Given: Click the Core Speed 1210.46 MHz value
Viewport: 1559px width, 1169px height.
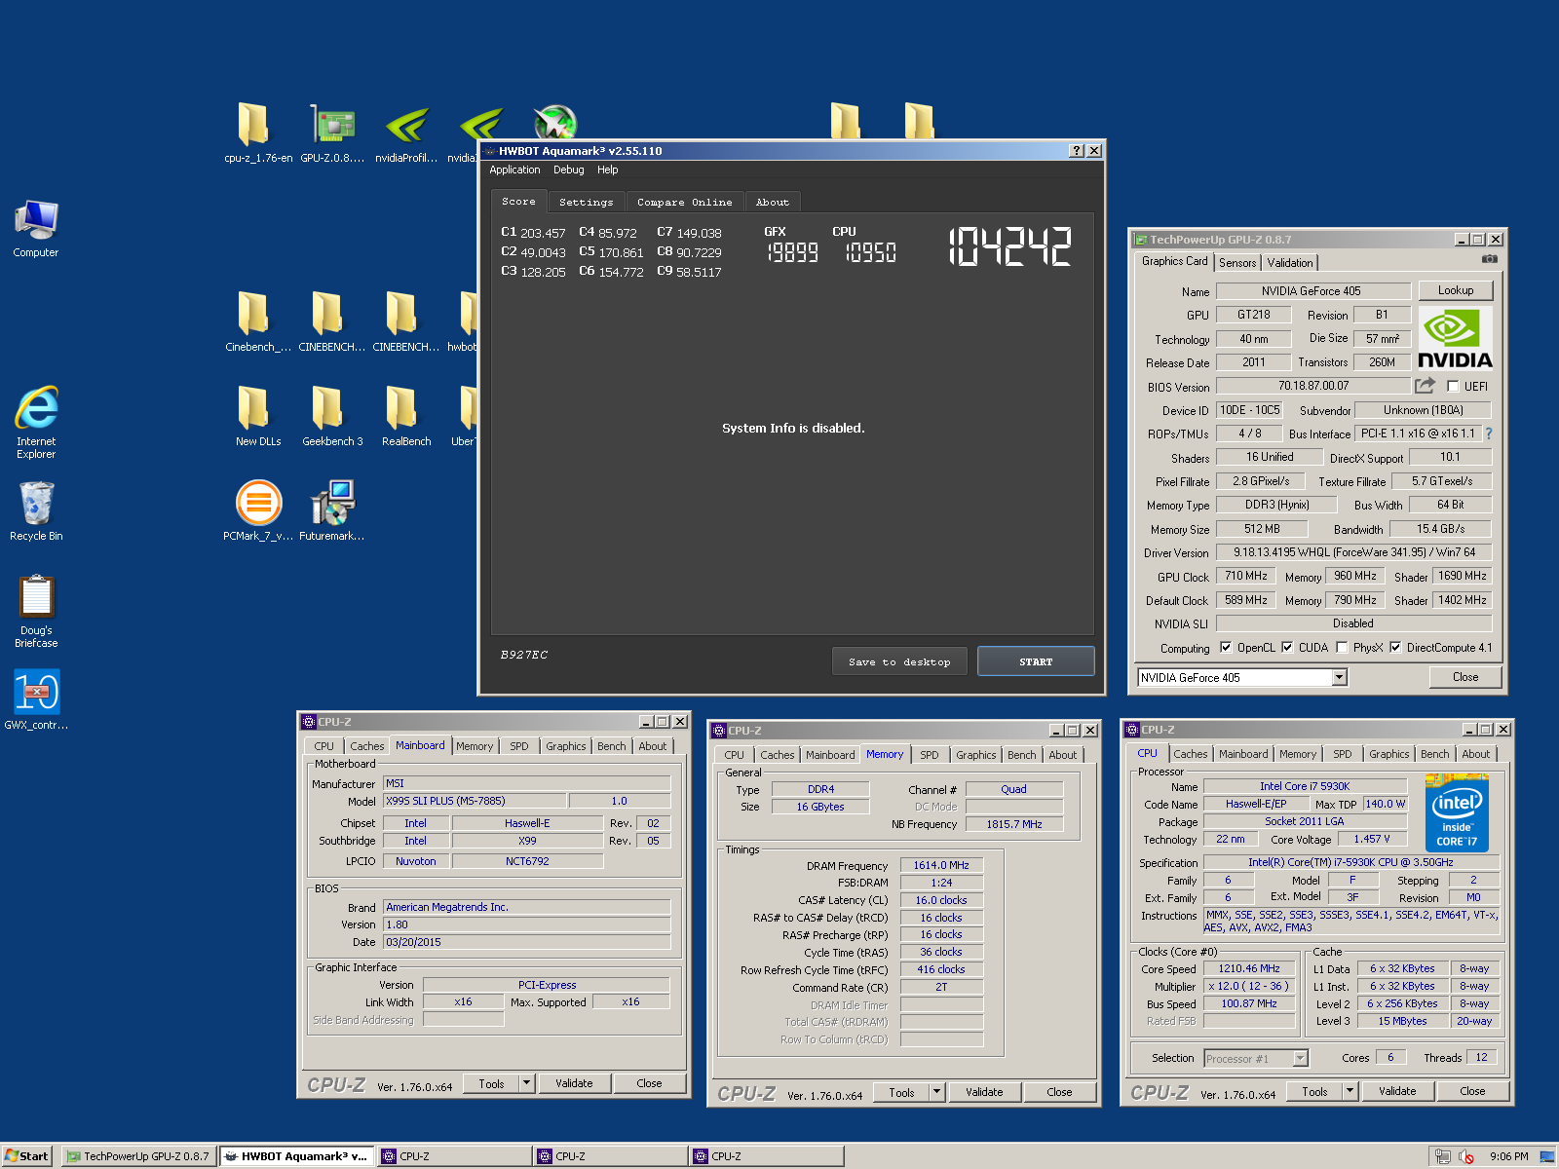Looking at the screenshot, I should (1249, 968).
